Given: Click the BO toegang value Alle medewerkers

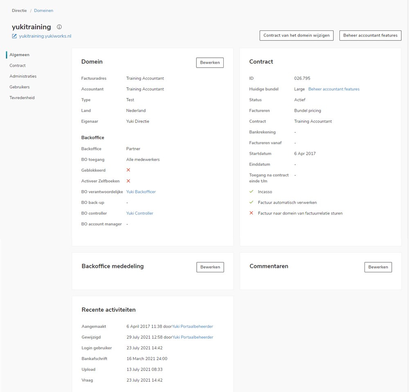Looking at the screenshot, I should (x=143, y=159).
